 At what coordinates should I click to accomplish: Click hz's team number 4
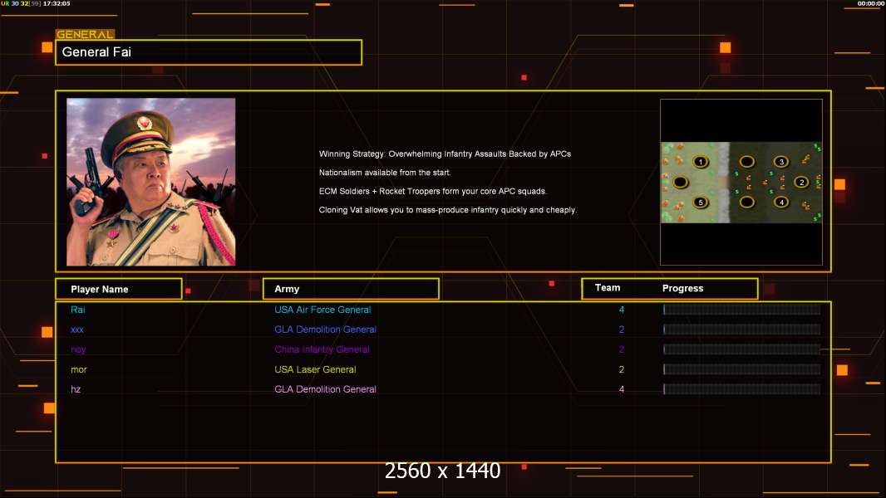[x=622, y=389]
